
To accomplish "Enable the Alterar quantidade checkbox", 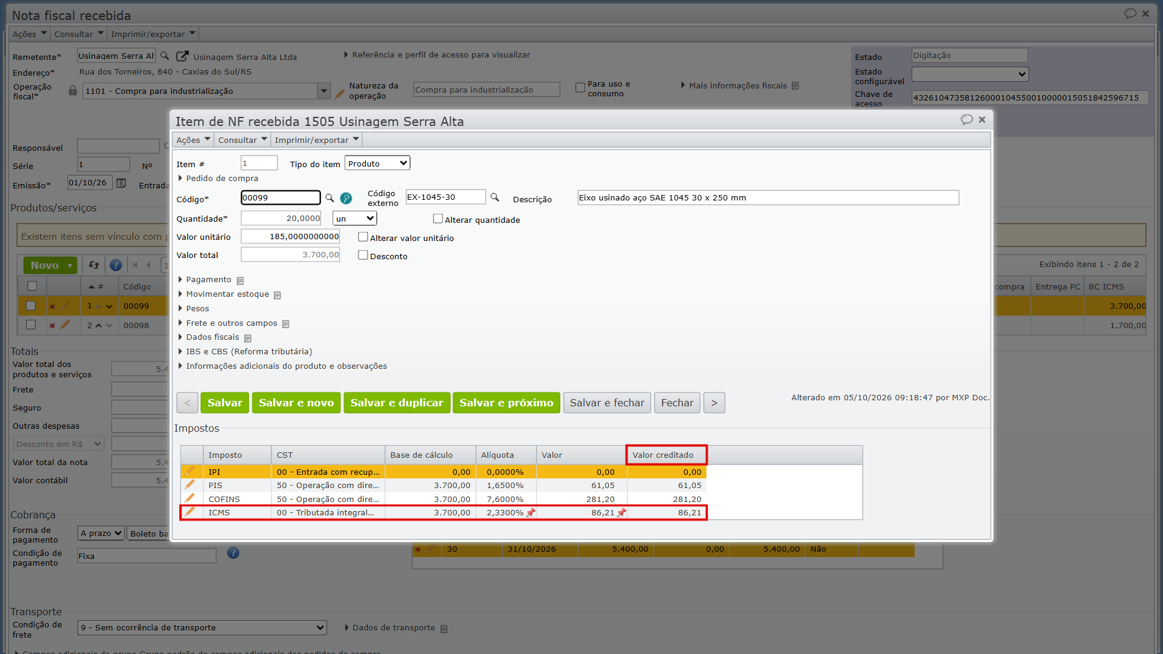I will click(x=438, y=219).
